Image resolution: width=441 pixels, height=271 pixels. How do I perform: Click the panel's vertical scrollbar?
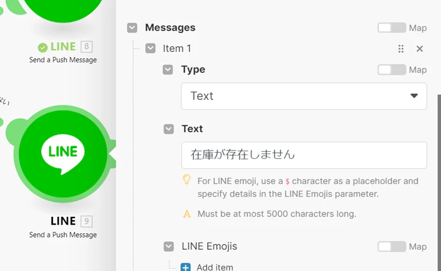[439, 183]
